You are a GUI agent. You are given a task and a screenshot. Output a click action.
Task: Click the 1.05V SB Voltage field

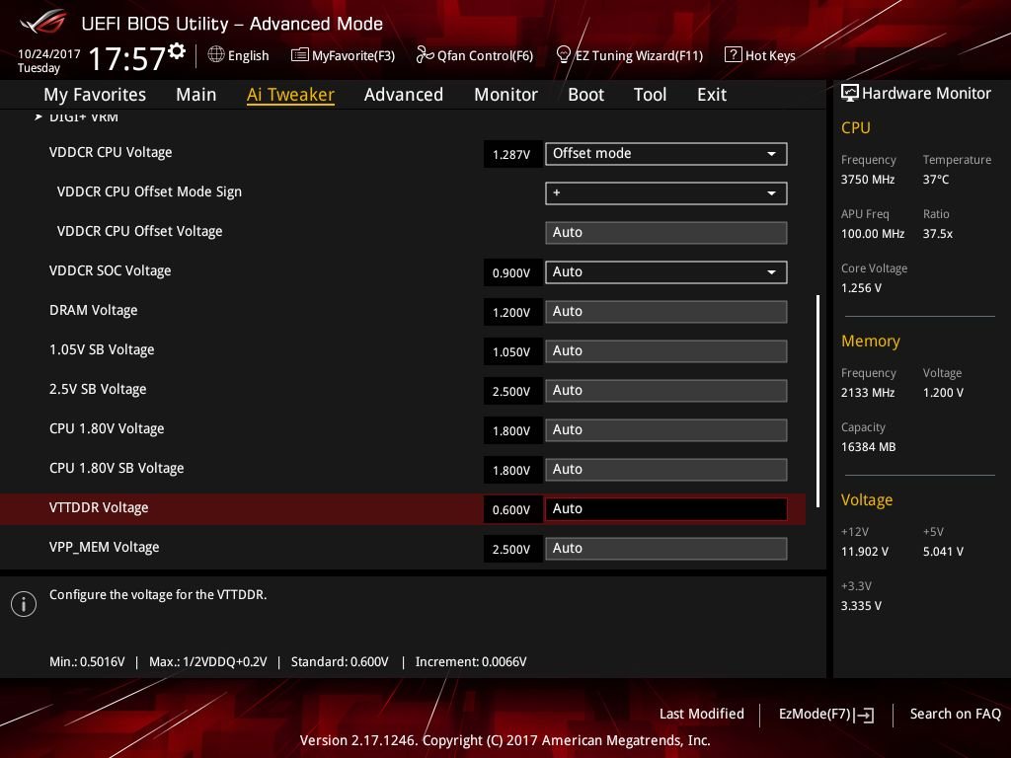666,351
